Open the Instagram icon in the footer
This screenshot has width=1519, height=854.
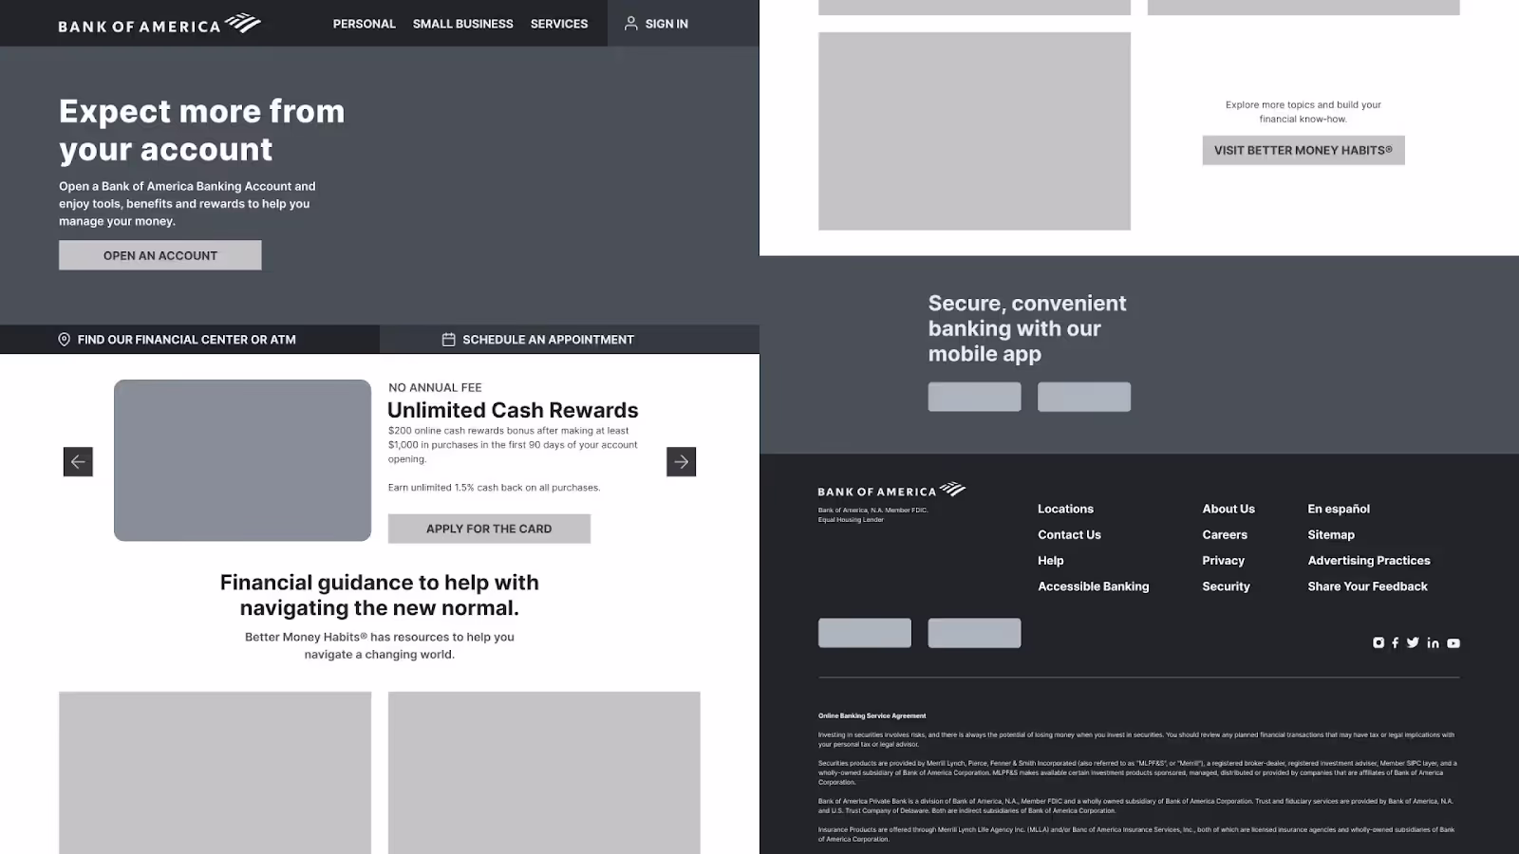pyautogui.click(x=1378, y=643)
